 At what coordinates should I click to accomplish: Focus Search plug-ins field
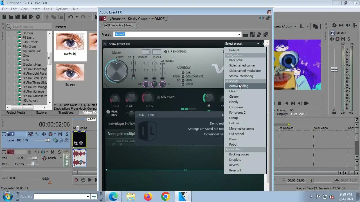[x=29, y=27]
